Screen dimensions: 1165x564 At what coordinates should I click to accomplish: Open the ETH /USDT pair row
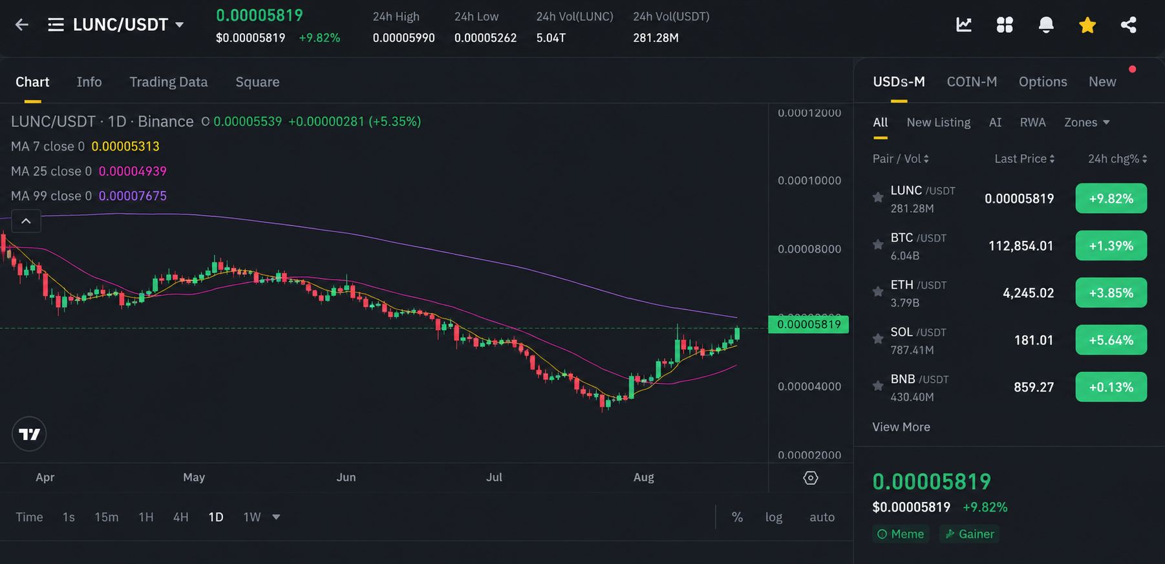1009,293
